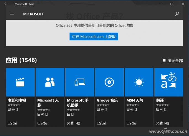The image size is (189, 136).
Task: Click the 应用 (1546) section heading
Action: [21, 60]
